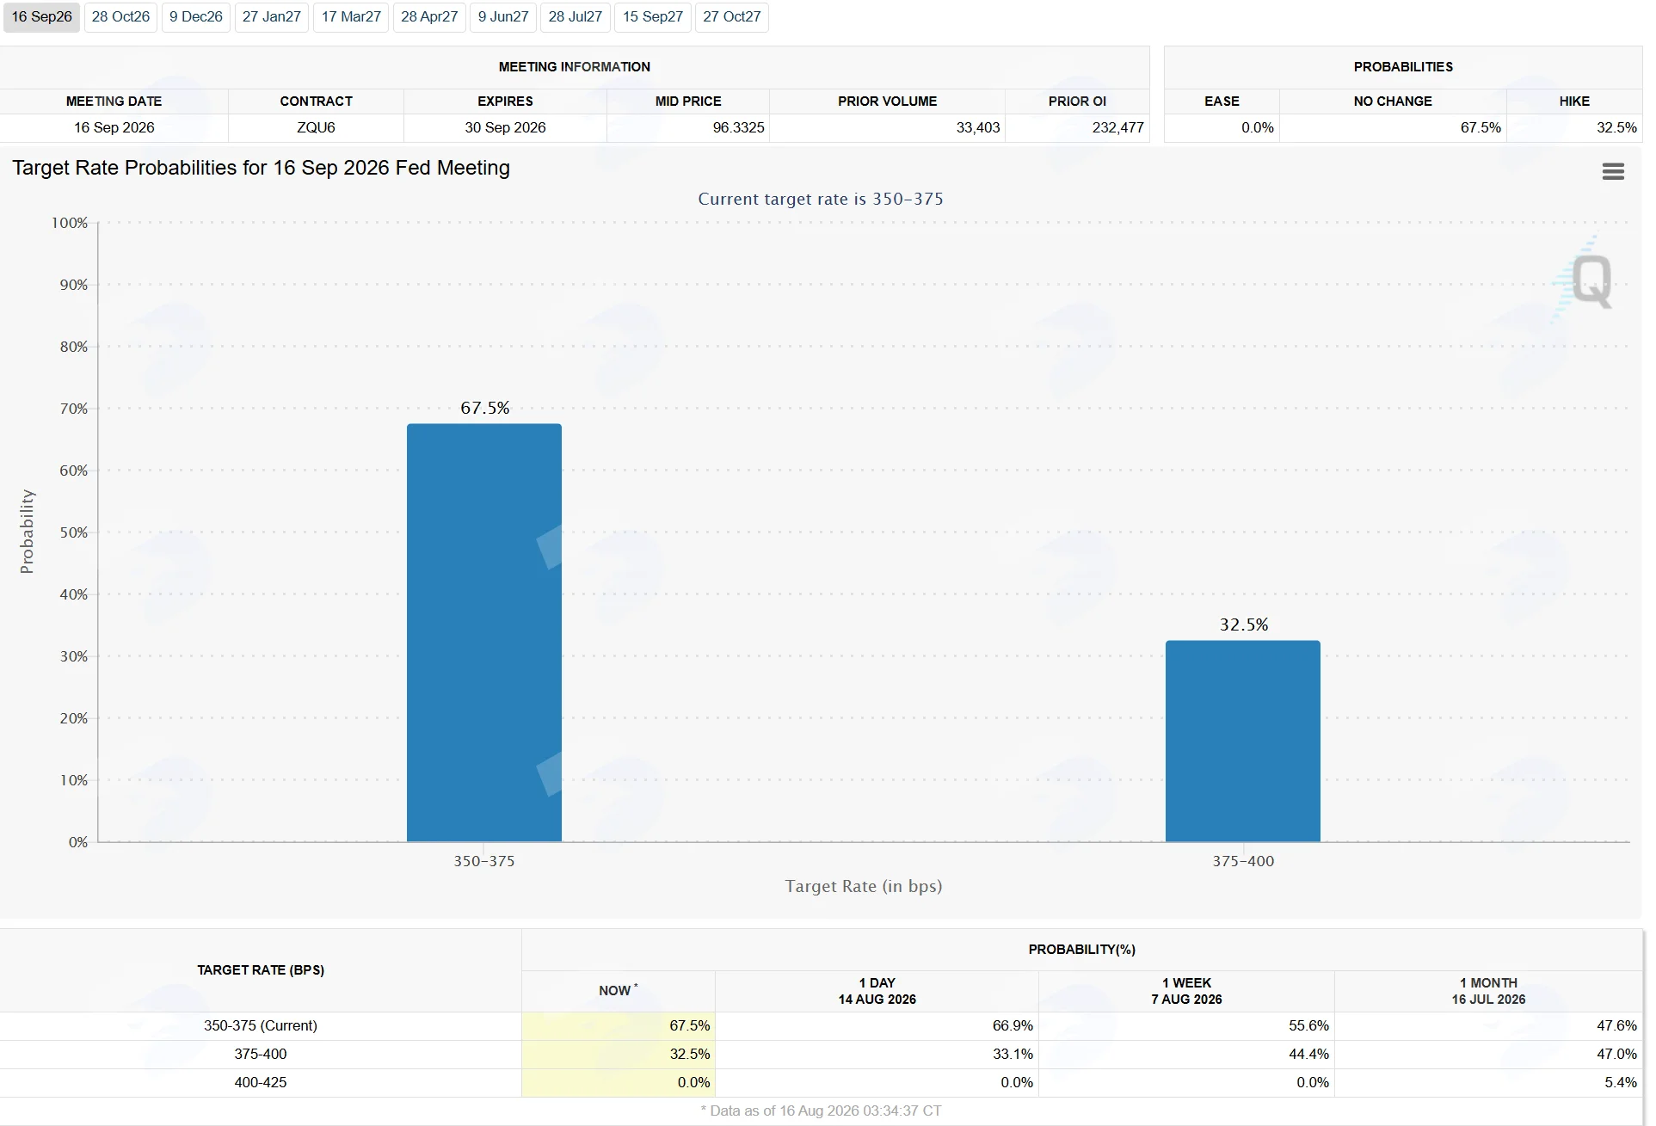1656x1126 pixels.
Task: Click the ZQU6 contract cell
Action: click(x=316, y=127)
